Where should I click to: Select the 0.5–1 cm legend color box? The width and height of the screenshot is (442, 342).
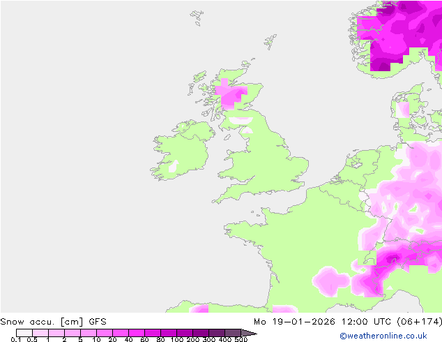40,333
